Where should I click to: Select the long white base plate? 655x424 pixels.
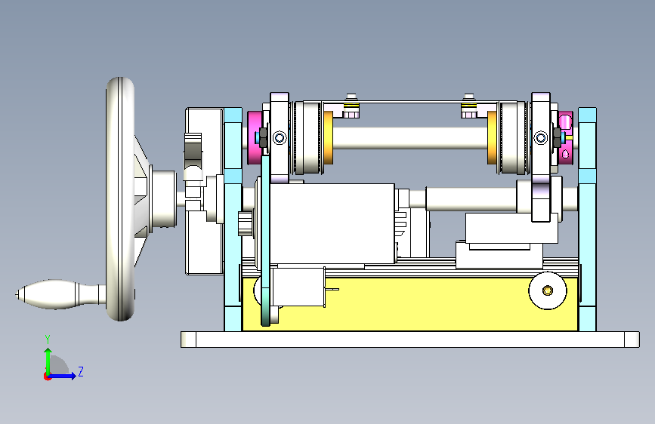[x=409, y=340]
